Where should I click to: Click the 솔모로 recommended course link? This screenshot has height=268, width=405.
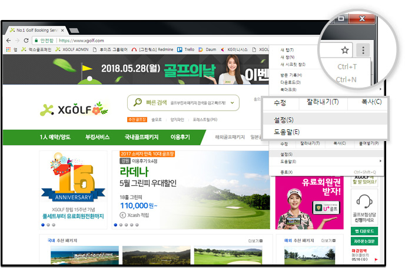tap(157, 119)
